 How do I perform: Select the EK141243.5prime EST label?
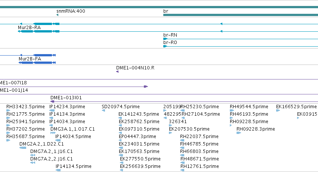click(139, 114)
